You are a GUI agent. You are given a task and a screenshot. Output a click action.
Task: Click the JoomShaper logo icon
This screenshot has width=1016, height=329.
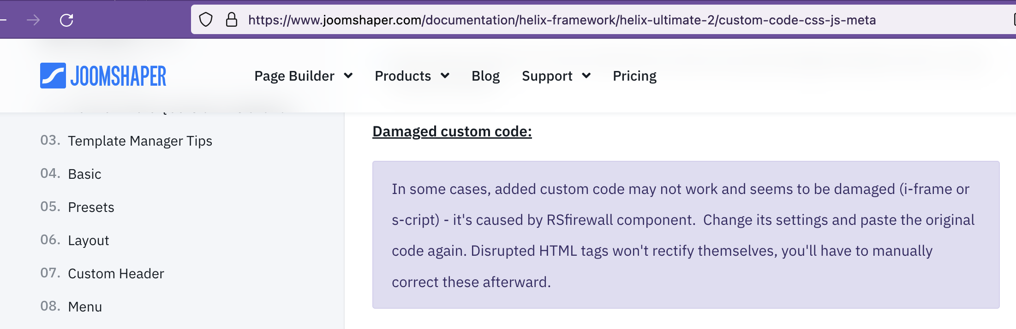tap(53, 76)
